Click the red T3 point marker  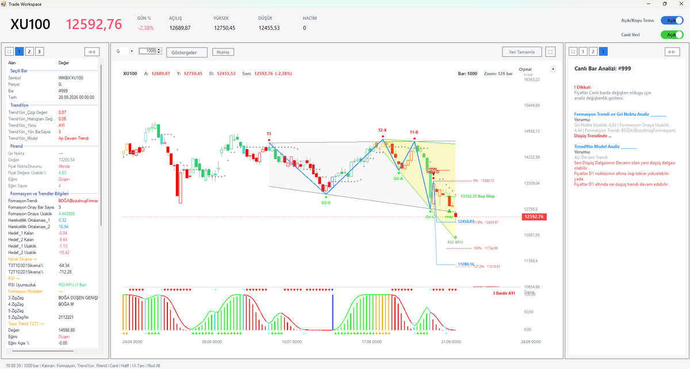pyautogui.click(x=269, y=140)
